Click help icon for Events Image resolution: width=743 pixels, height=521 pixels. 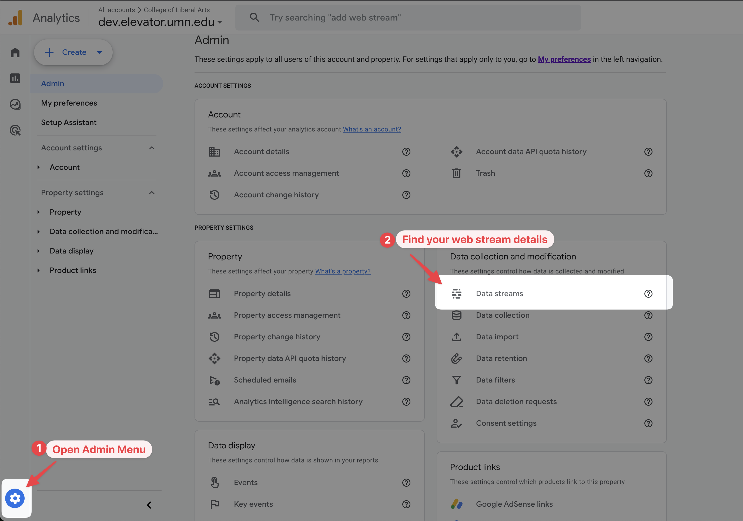[406, 482]
